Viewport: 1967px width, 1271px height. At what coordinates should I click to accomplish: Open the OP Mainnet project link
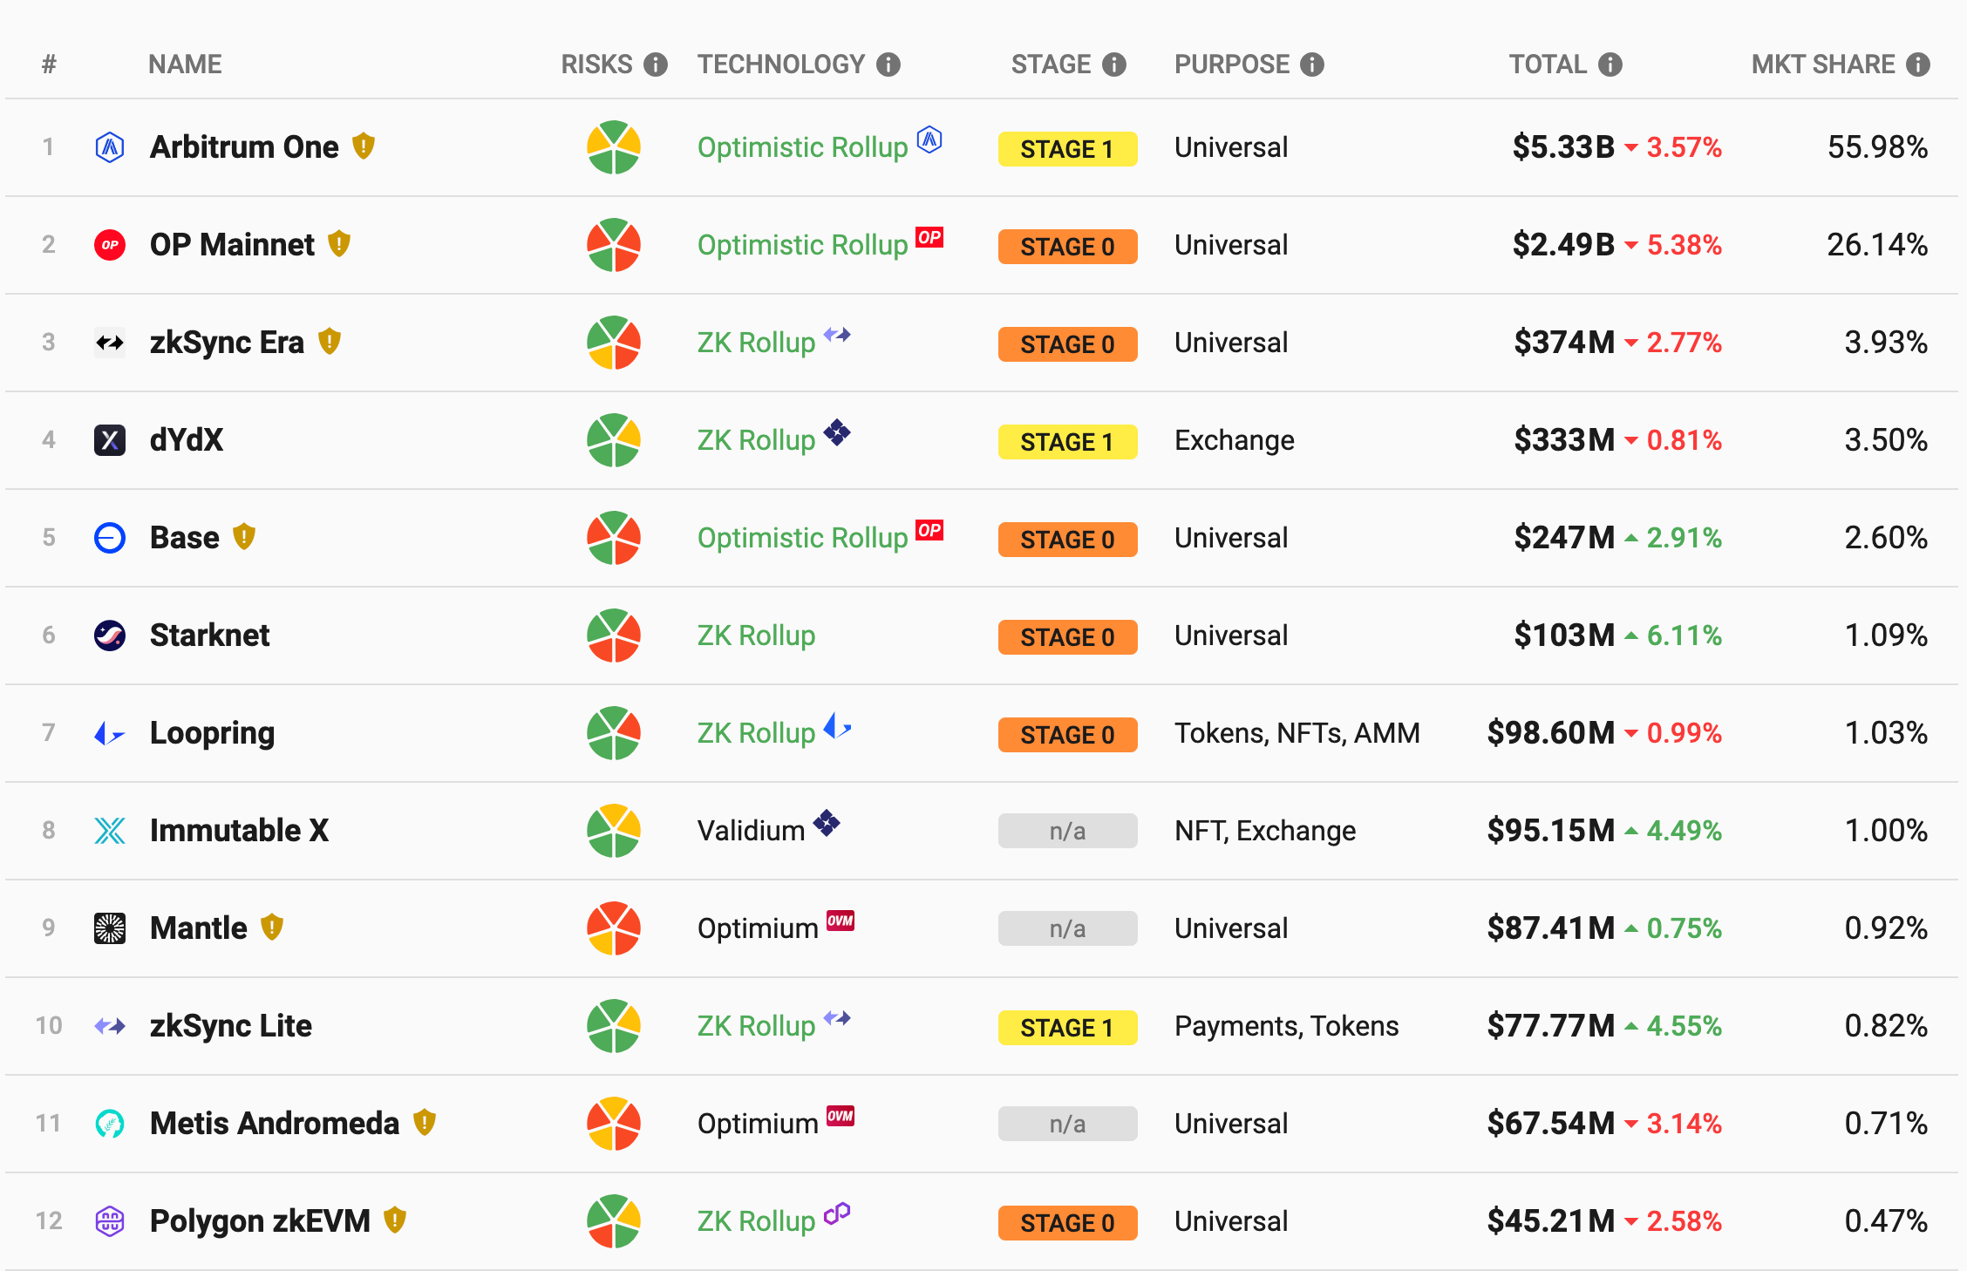tap(232, 245)
